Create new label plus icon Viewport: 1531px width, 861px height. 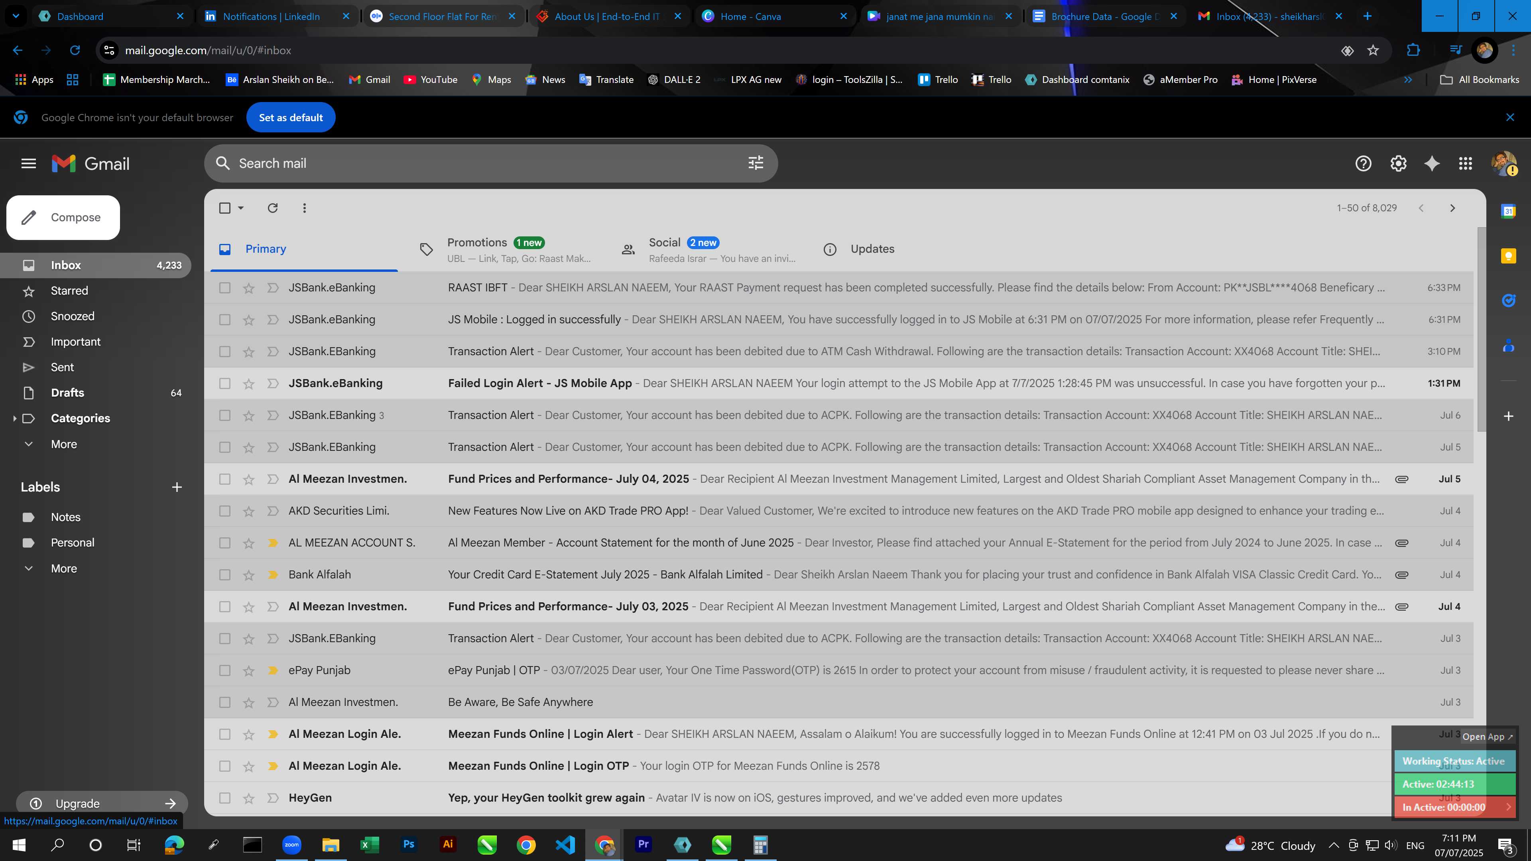point(177,487)
